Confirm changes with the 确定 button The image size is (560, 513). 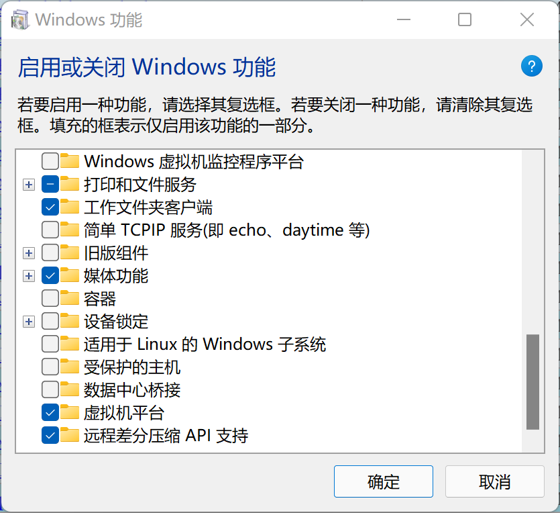(383, 481)
